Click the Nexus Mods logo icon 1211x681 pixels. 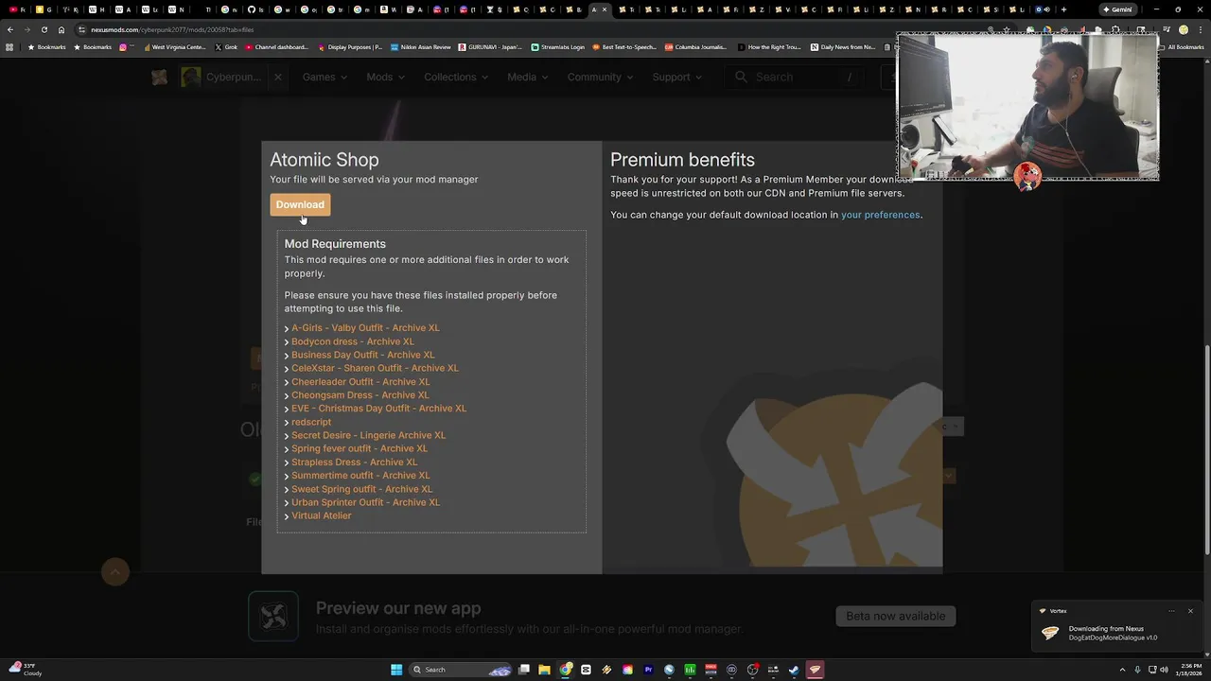click(x=159, y=77)
